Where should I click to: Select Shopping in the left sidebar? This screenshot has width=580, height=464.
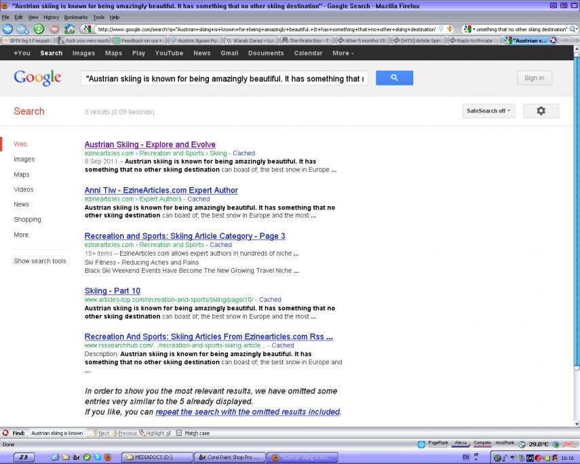click(27, 219)
